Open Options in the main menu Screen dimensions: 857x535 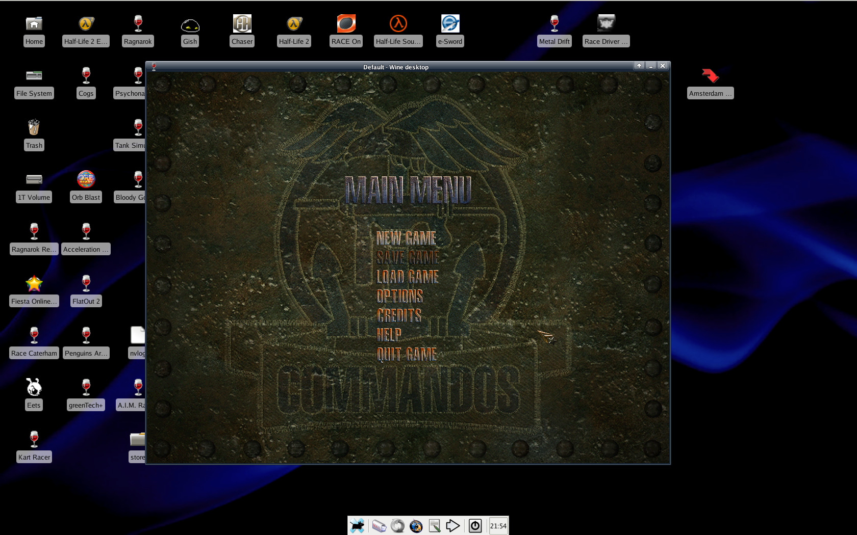[x=399, y=296]
